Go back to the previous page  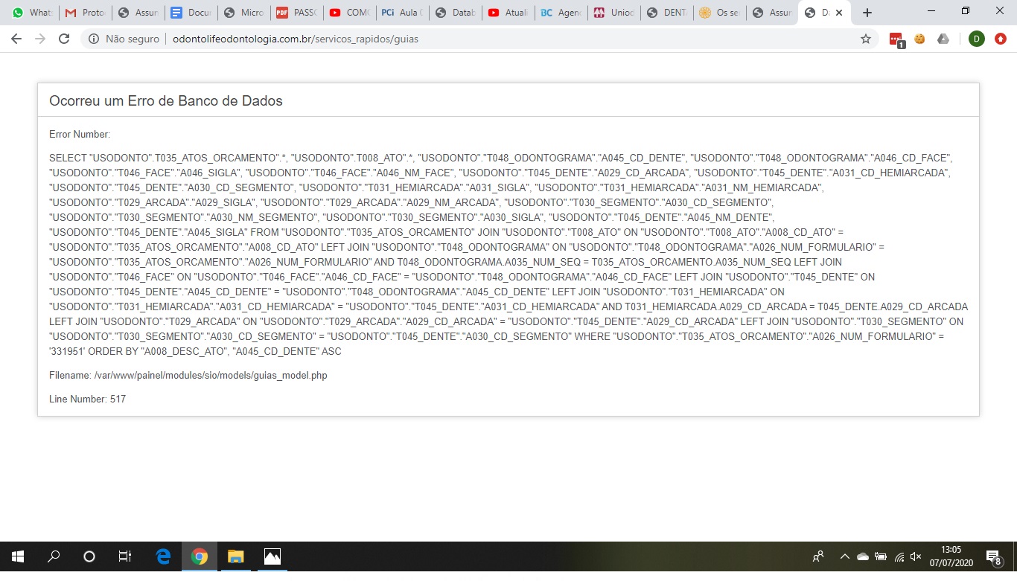16,39
